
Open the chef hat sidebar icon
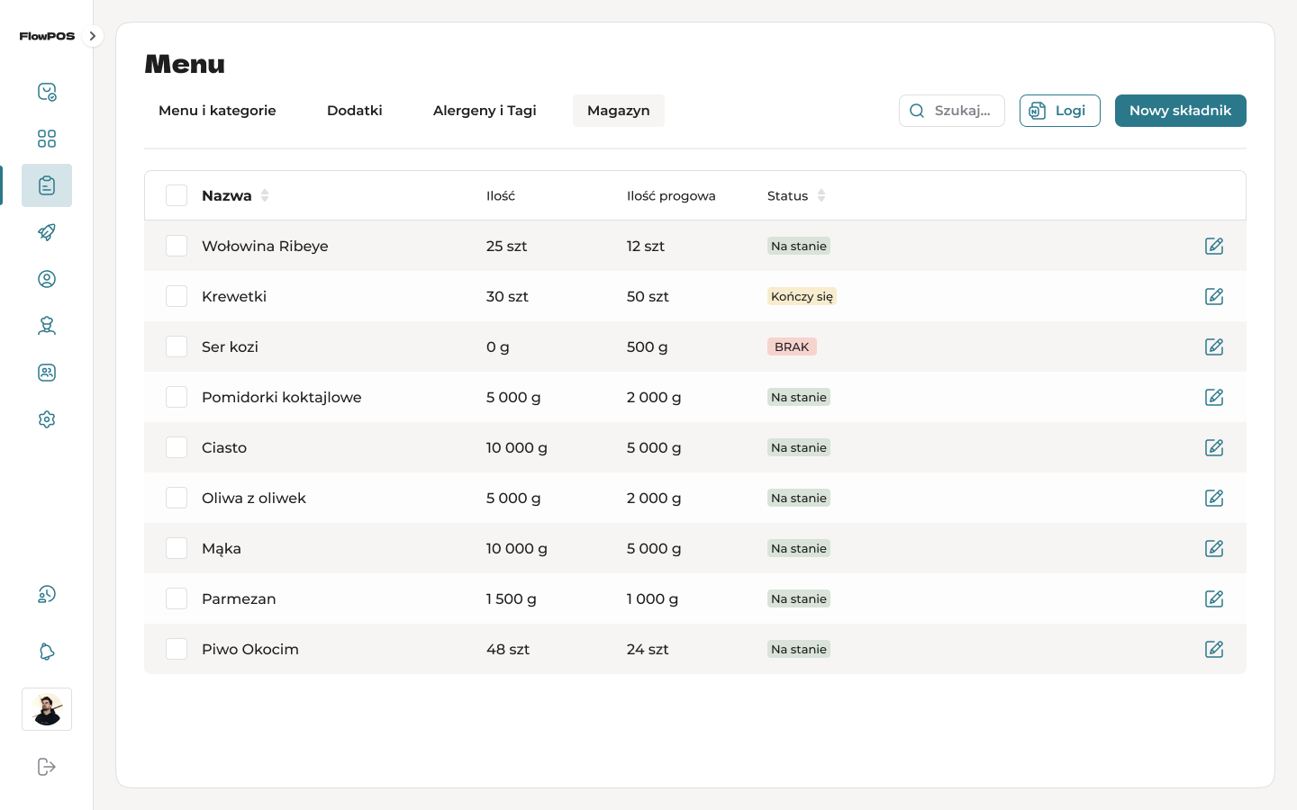(47, 326)
